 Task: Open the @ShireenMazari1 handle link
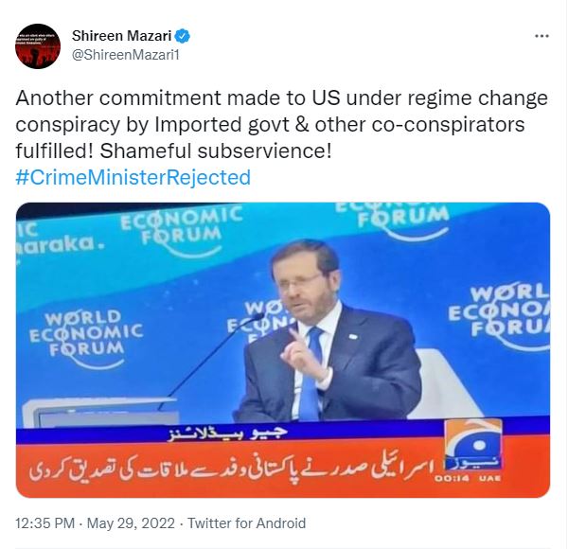[126, 55]
